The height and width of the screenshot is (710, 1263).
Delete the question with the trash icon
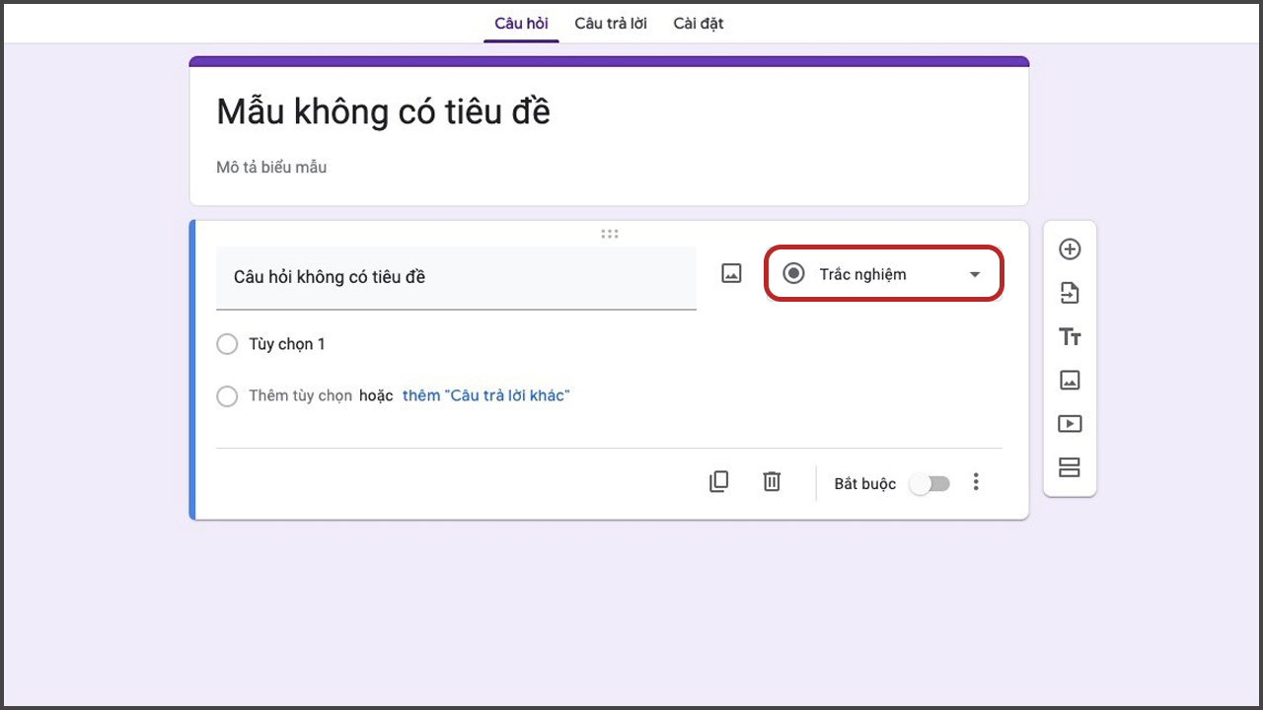(772, 481)
